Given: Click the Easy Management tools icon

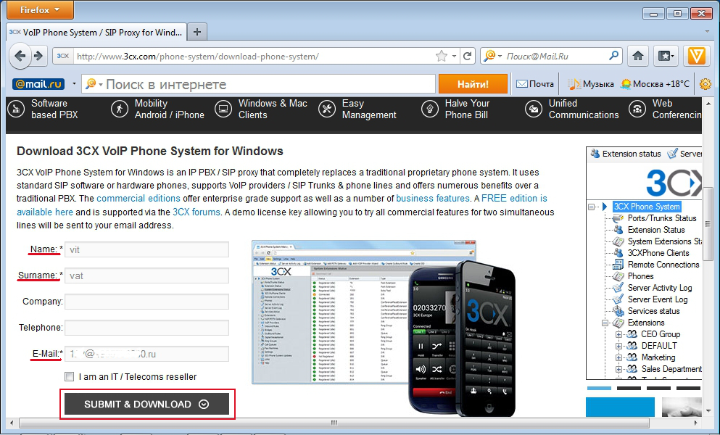Looking at the screenshot, I should [x=327, y=109].
